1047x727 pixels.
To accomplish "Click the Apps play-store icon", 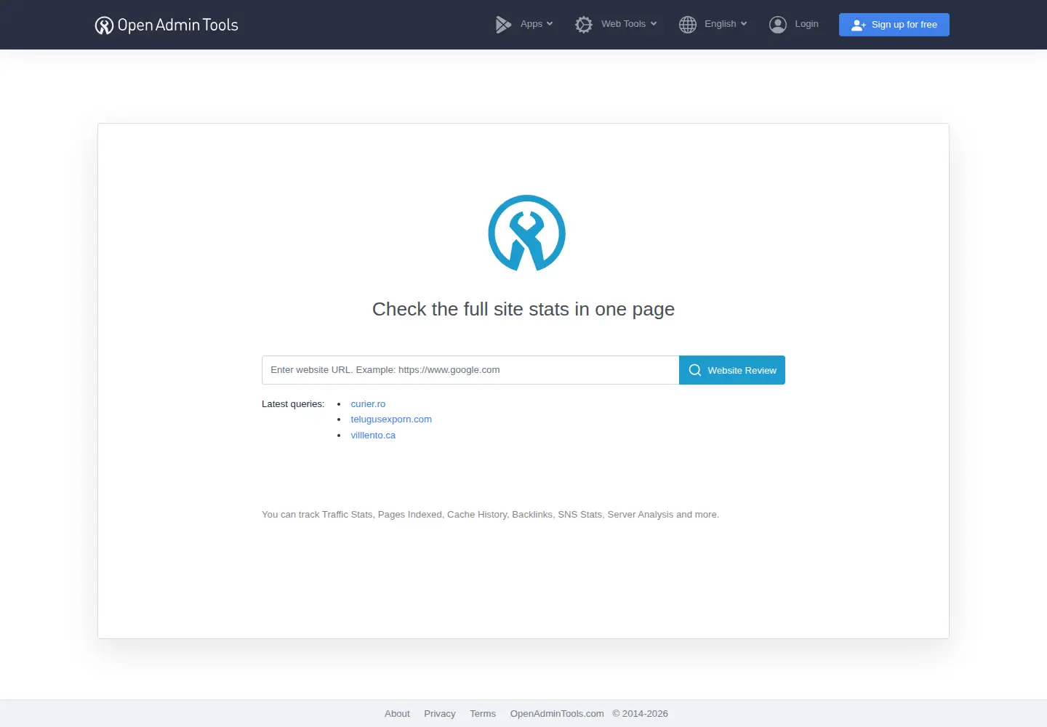I will [x=503, y=25].
